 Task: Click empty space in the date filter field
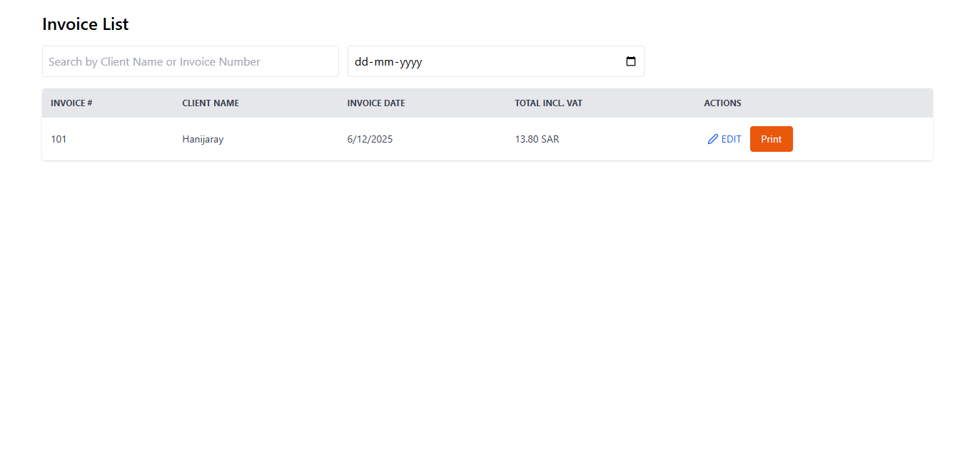[521, 61]
